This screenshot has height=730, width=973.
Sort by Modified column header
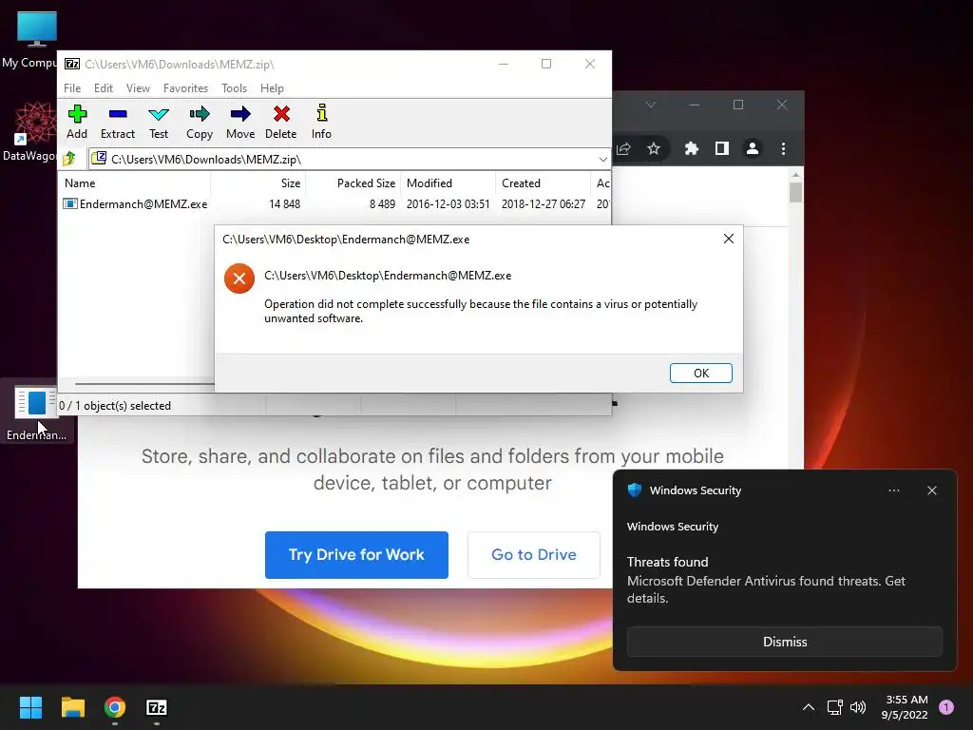448,183
